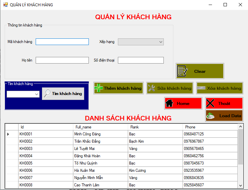Click the name Nguyễn Minh Mẫn
The width and height of the screenshot is (248, 190).
89,178
